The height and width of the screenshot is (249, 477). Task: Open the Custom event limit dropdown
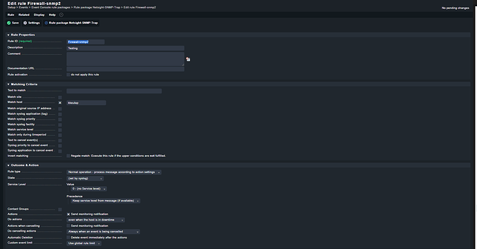[84, 243]
